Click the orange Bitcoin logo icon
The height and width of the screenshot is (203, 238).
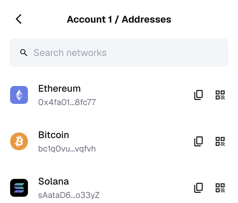[x=19, y=141]
